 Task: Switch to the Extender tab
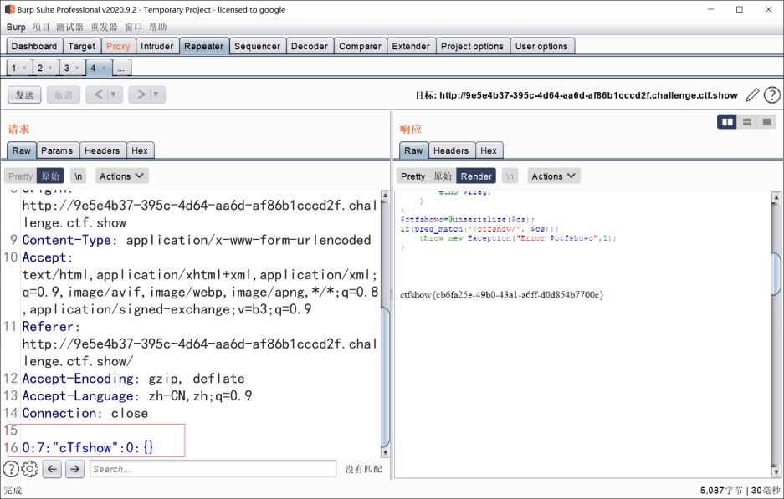point(411,46)
